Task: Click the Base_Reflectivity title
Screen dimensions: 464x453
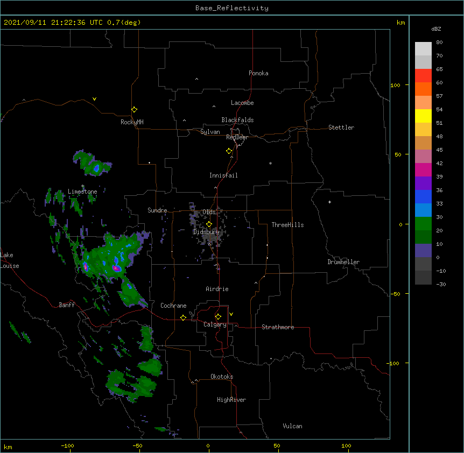Action: click(x=232, y=8)
